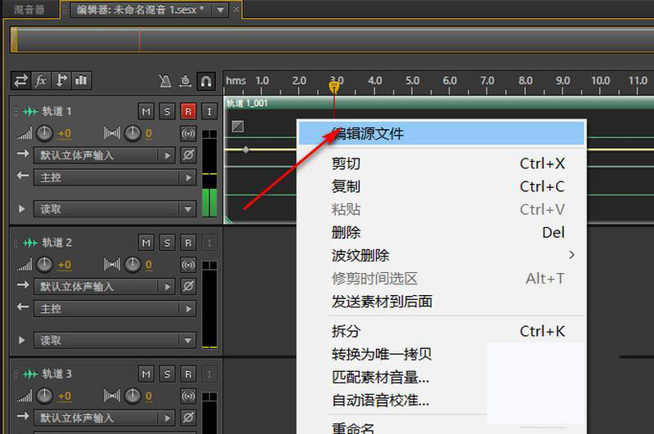
Task: Show the fx effects section
Action: click(x=40, y=80)
